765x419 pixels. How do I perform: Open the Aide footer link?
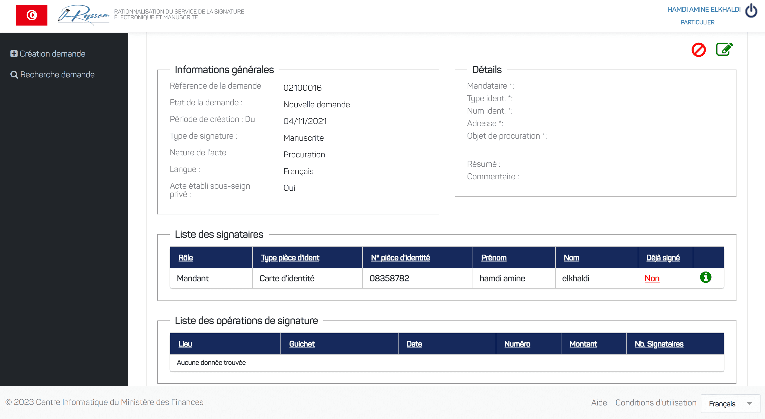coord(599,402)
